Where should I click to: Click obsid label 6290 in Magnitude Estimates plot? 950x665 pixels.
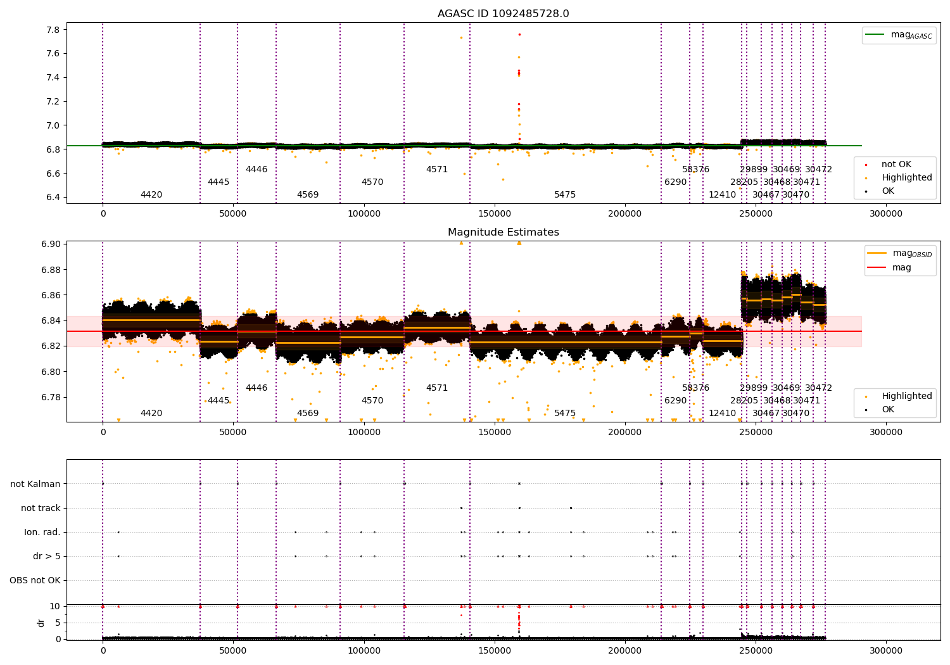(675, 401)
